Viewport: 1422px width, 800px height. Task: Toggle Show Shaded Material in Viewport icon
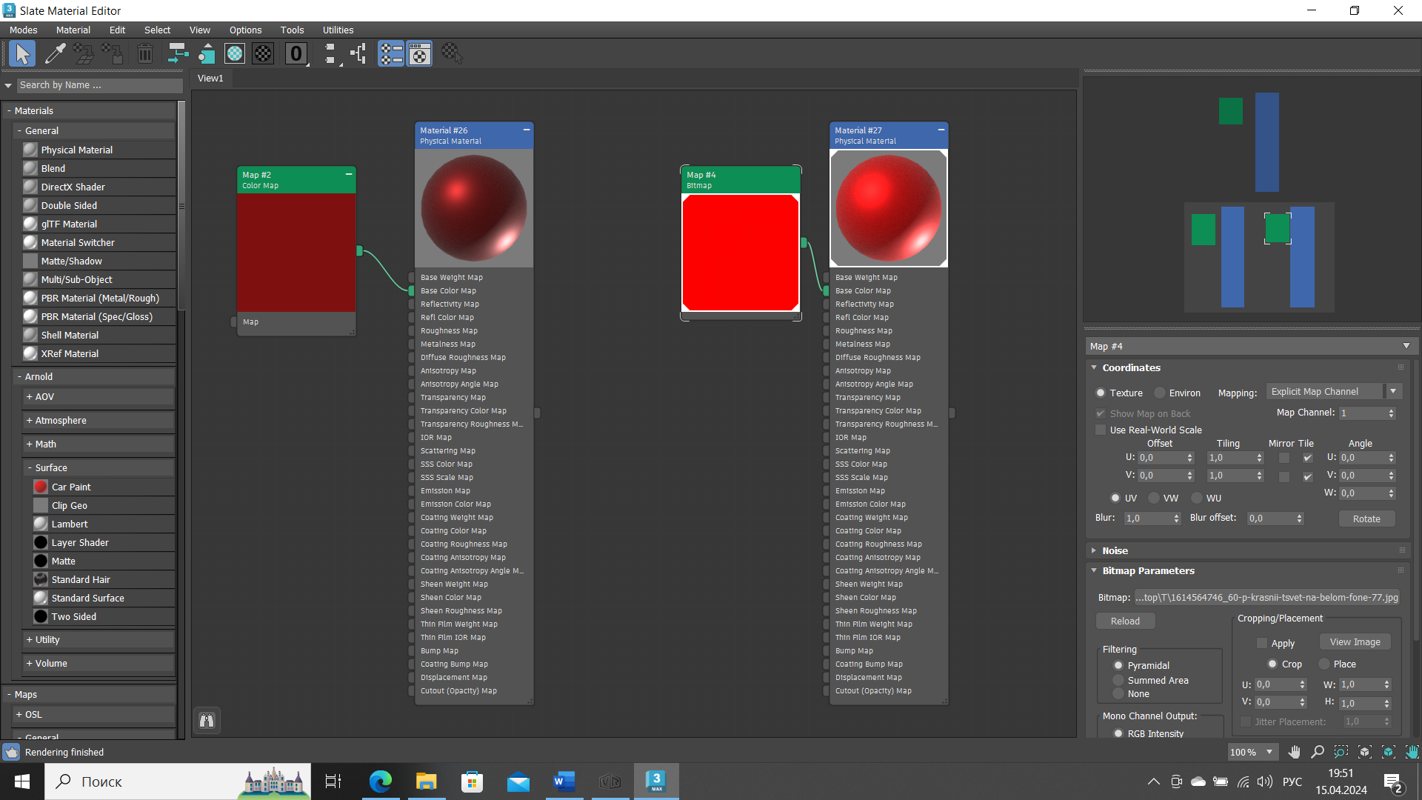pos(235,53)
